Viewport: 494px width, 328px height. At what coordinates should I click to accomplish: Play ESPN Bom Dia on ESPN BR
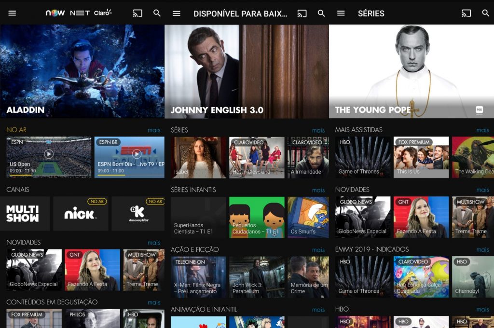click(137, 154)
